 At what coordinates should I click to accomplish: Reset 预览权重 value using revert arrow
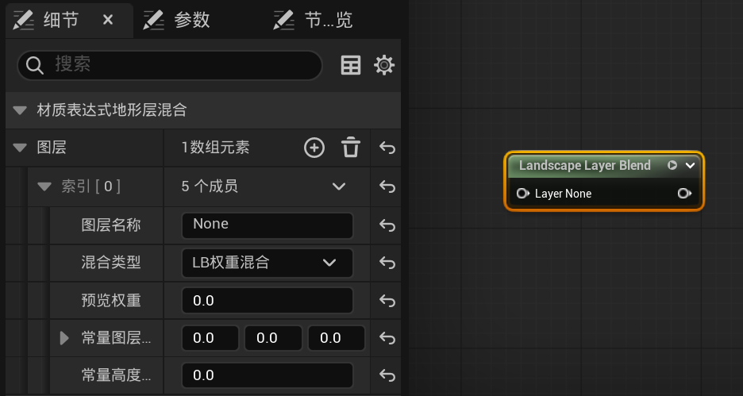coord(387,301)
